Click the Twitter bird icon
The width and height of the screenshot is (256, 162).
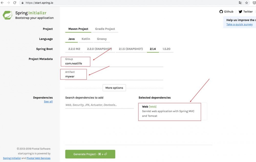[x=240, y=12]
